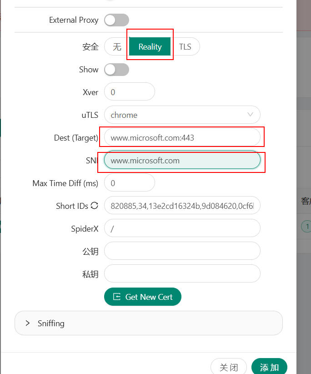The width and height of the screenshot is (311, 374).
Task: Click the SpiderX input field
Action: 182,228
